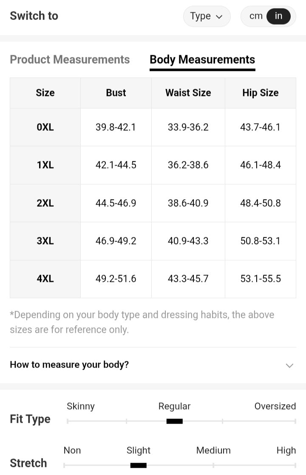Click the Hip Size column header
Image resolution: width=306 pixels, height=475 pixels.
click(260, 93)
